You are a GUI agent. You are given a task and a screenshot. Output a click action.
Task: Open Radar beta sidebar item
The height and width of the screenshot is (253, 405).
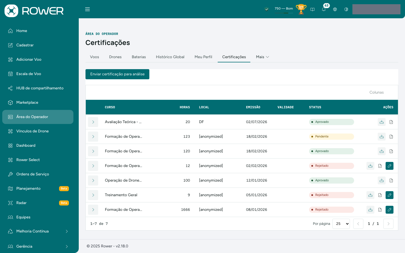38,203
